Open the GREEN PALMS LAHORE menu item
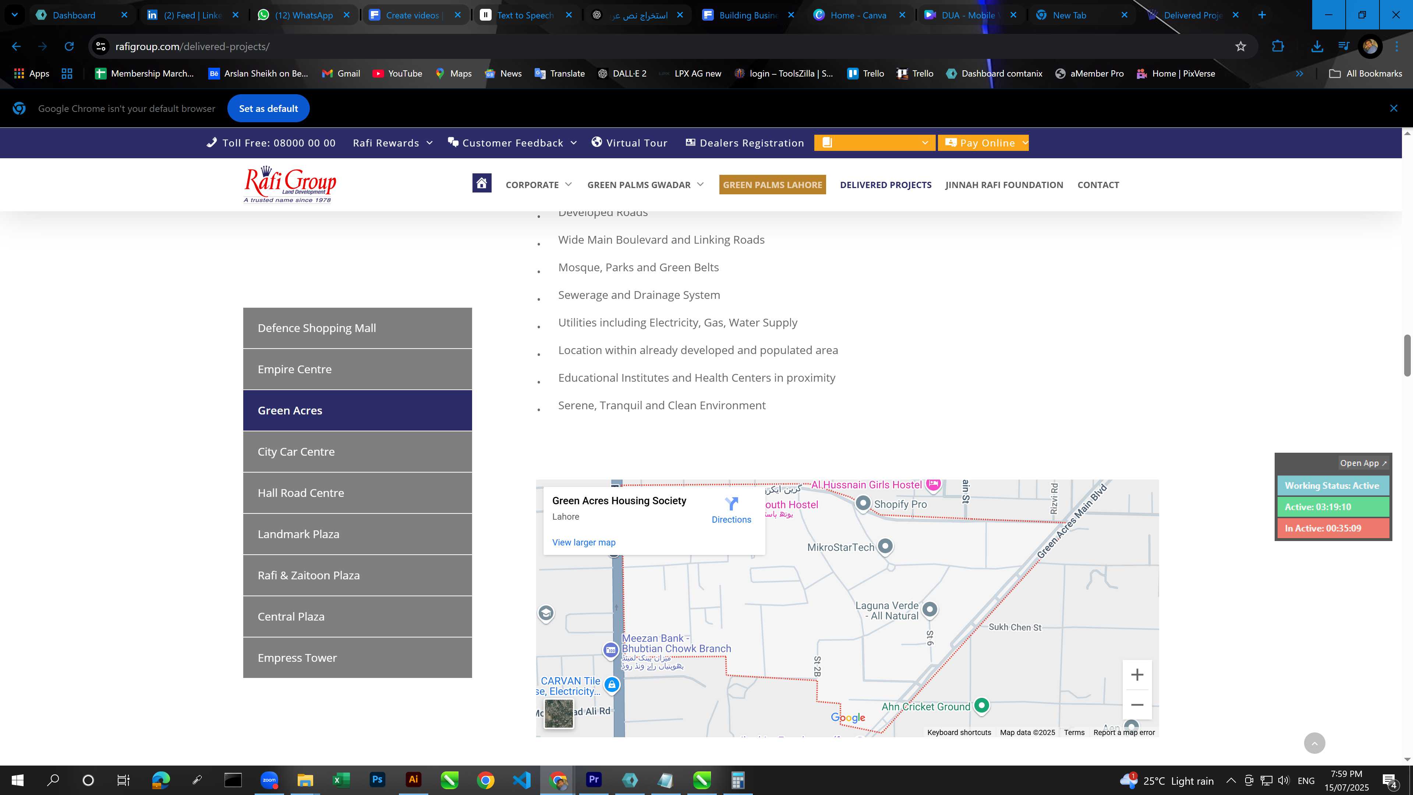 pyautogui.click(x=772, y=185)
